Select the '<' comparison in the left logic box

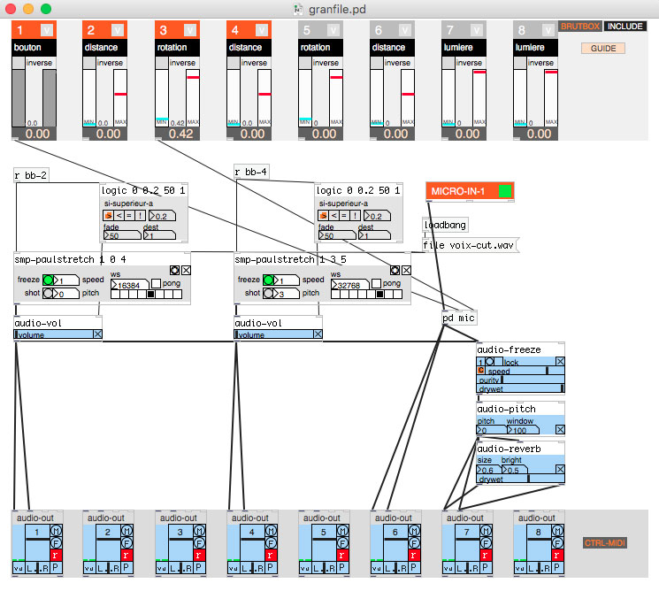tap(119, 216)
